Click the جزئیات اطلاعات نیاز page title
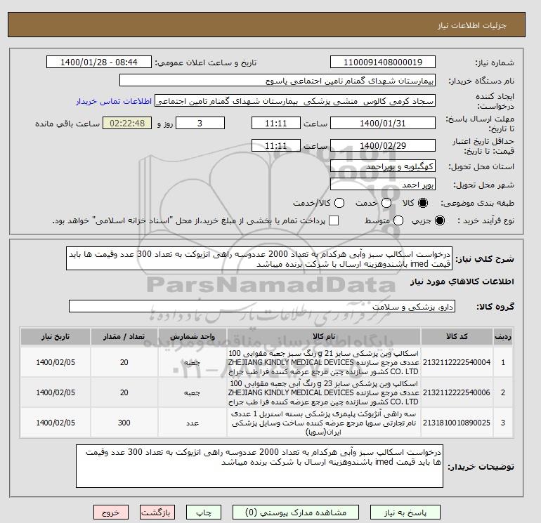This screenshot has height=523, width=541. pyautogui.click(x=471, y=25)
